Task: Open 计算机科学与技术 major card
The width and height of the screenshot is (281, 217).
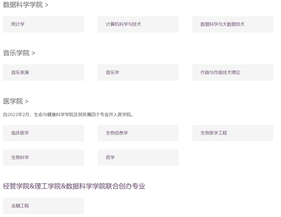Action: (x=138, y=24)
